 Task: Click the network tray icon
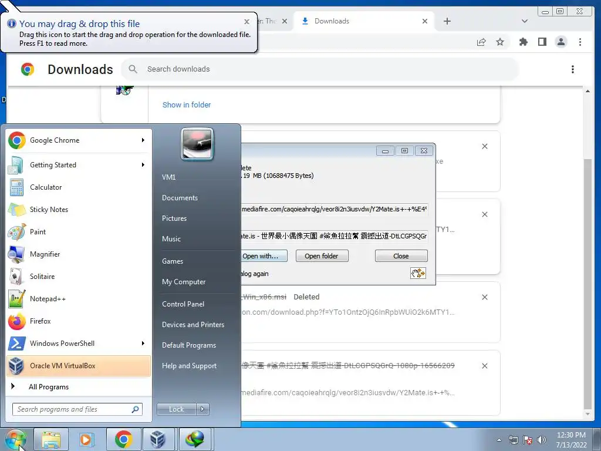(x=513, y=440)
